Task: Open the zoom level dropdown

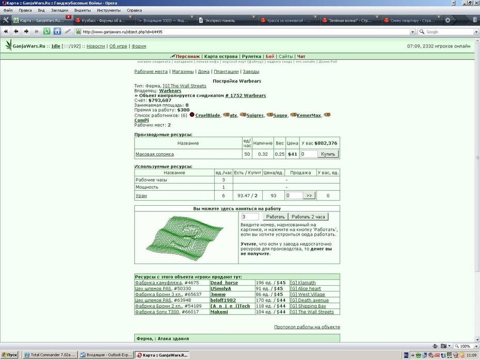Action: pos(476,346)
